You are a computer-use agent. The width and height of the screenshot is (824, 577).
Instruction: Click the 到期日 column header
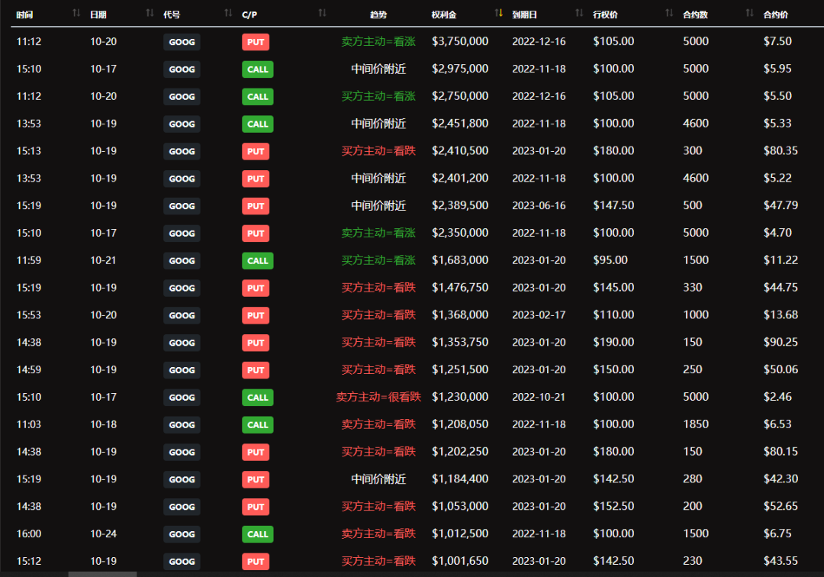coord(524,15)
